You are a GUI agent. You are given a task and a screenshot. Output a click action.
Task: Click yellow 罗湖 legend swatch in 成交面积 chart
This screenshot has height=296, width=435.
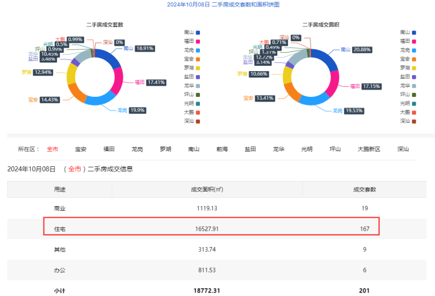click(x=414, y=68)
